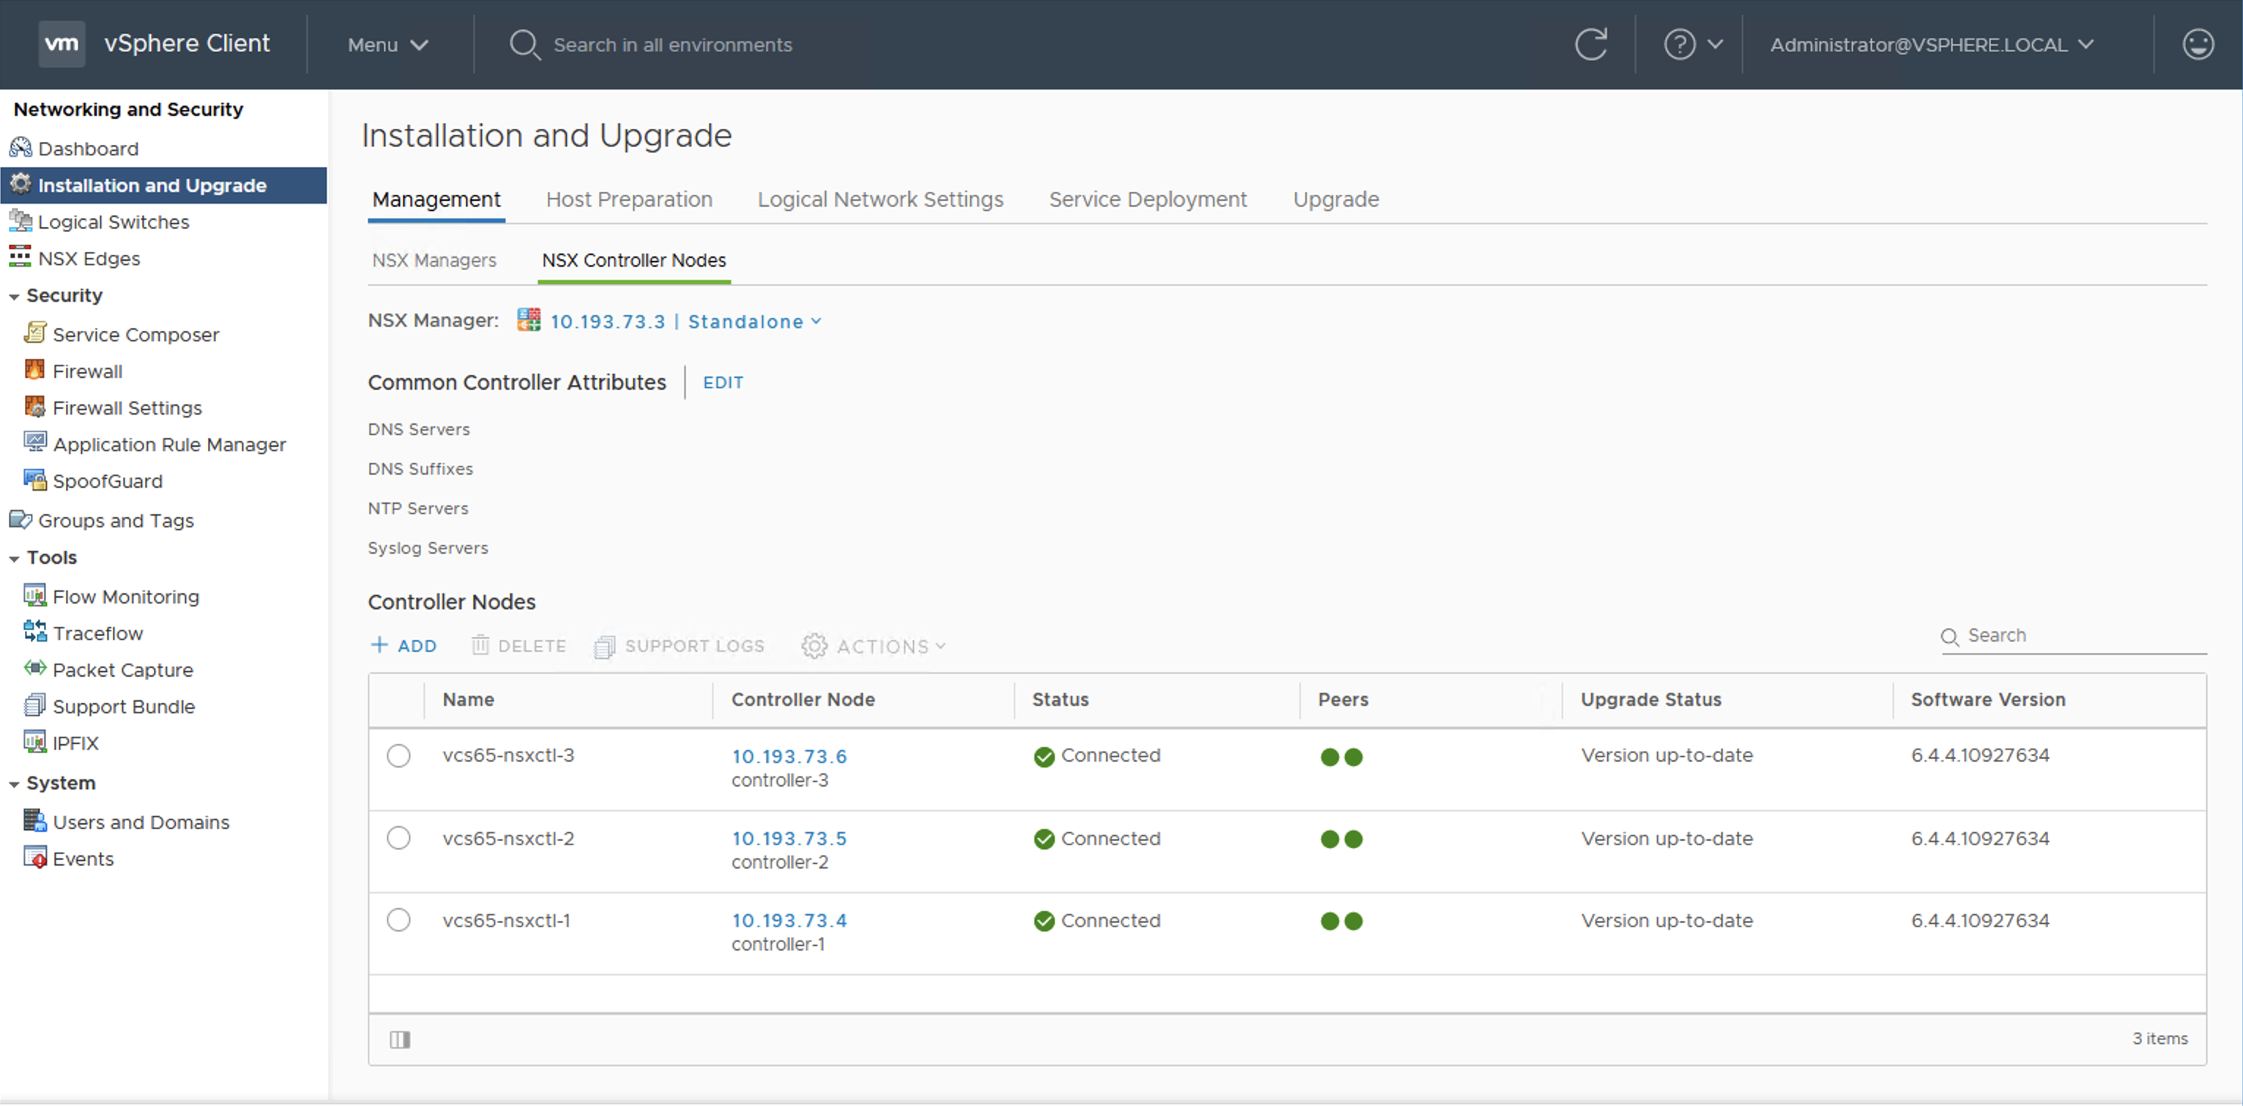2243x1106 pixels.
Task: Open controller link 10.193.73.5
Action: (x=788, y=839)
